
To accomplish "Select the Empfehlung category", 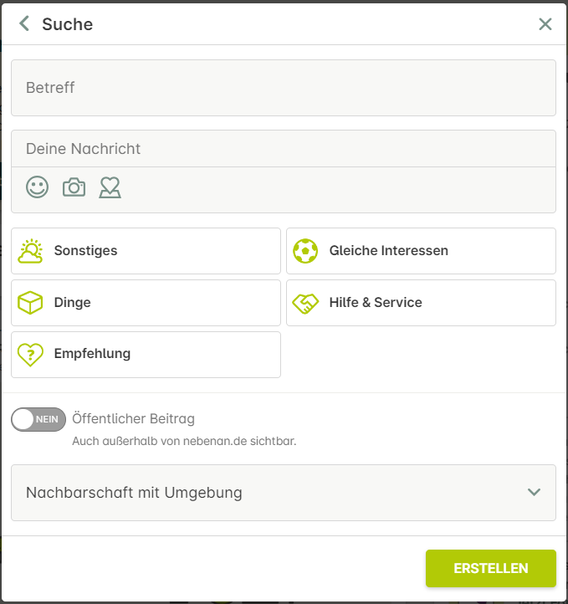I will click(146, 355).
